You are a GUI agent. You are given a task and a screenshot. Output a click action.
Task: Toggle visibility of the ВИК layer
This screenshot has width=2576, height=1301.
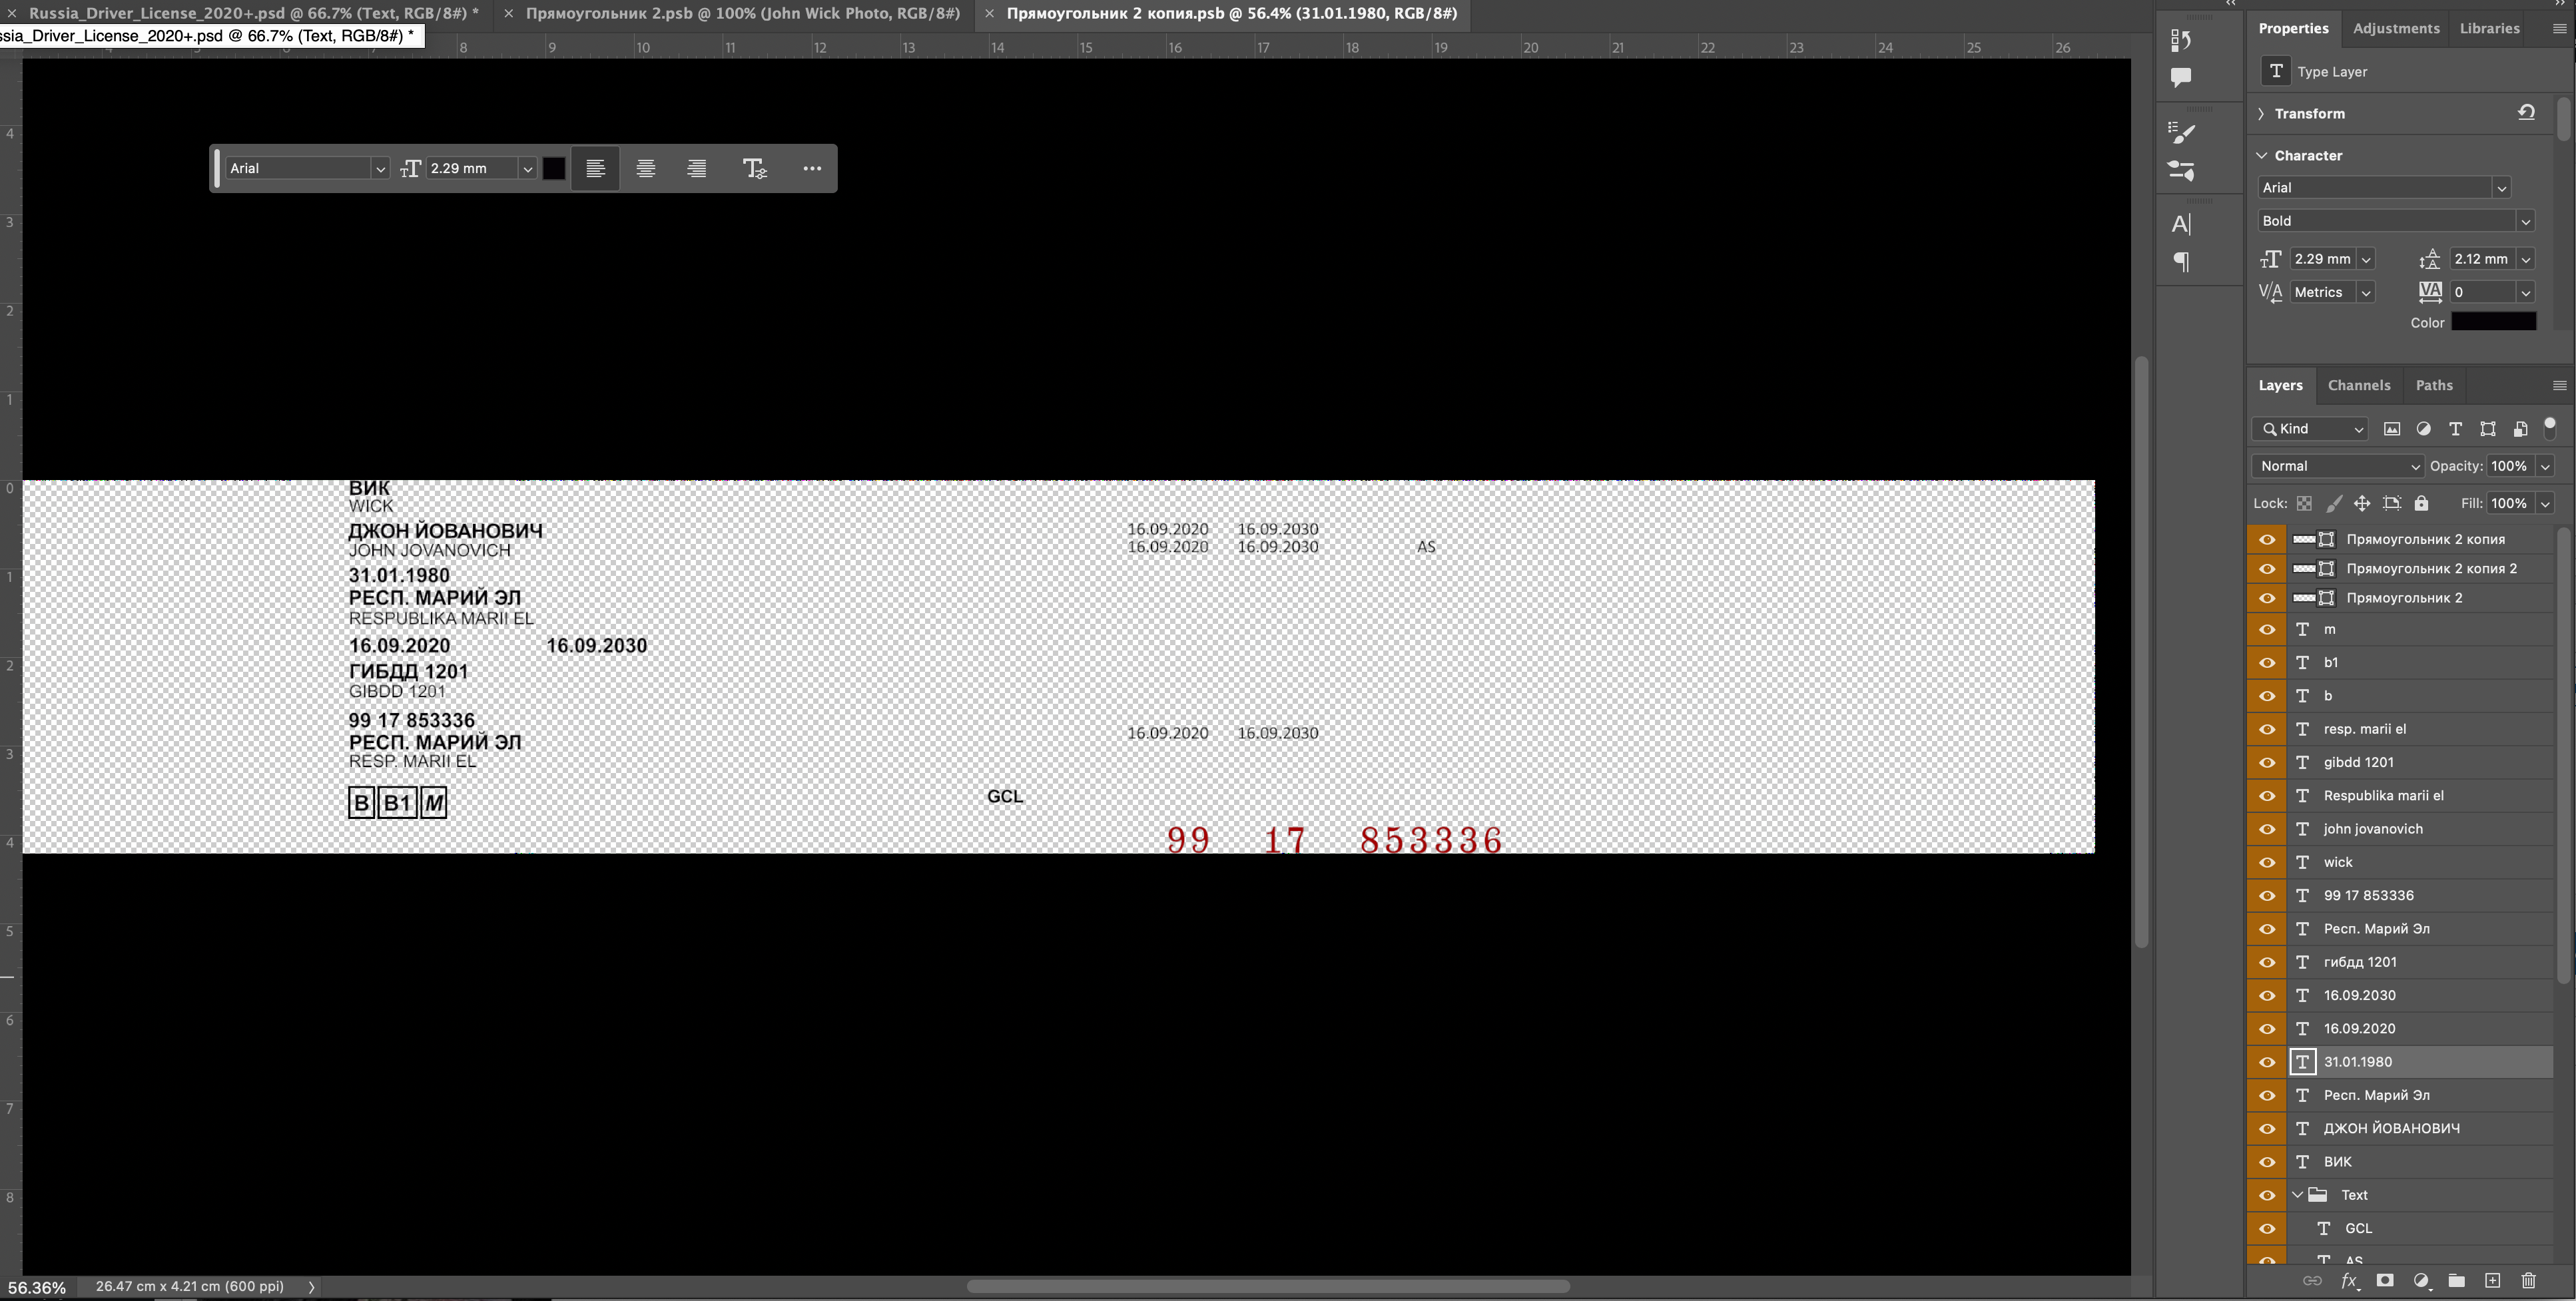(x=2267, y=1162)
